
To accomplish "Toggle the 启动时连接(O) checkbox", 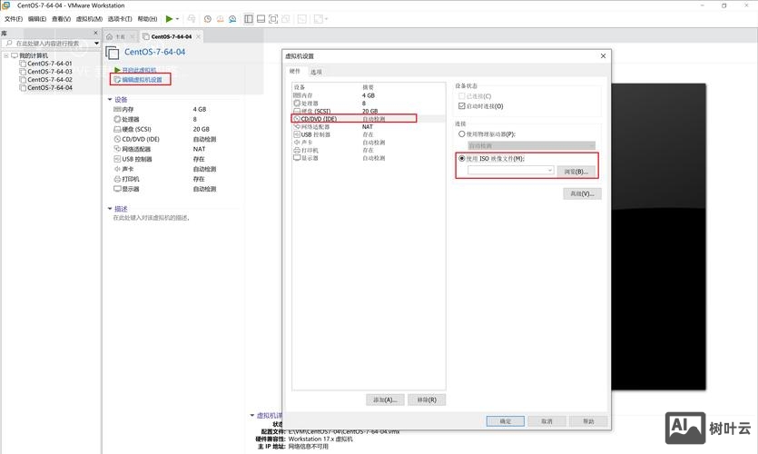I will [462, 106].
